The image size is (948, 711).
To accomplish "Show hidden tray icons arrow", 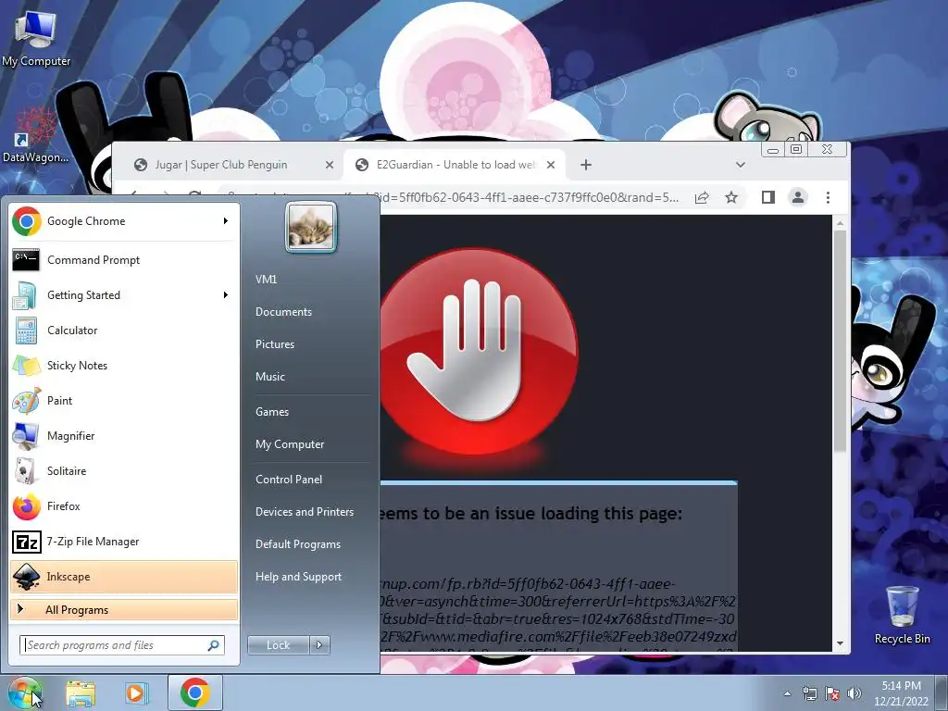I will tap(787, 694).
